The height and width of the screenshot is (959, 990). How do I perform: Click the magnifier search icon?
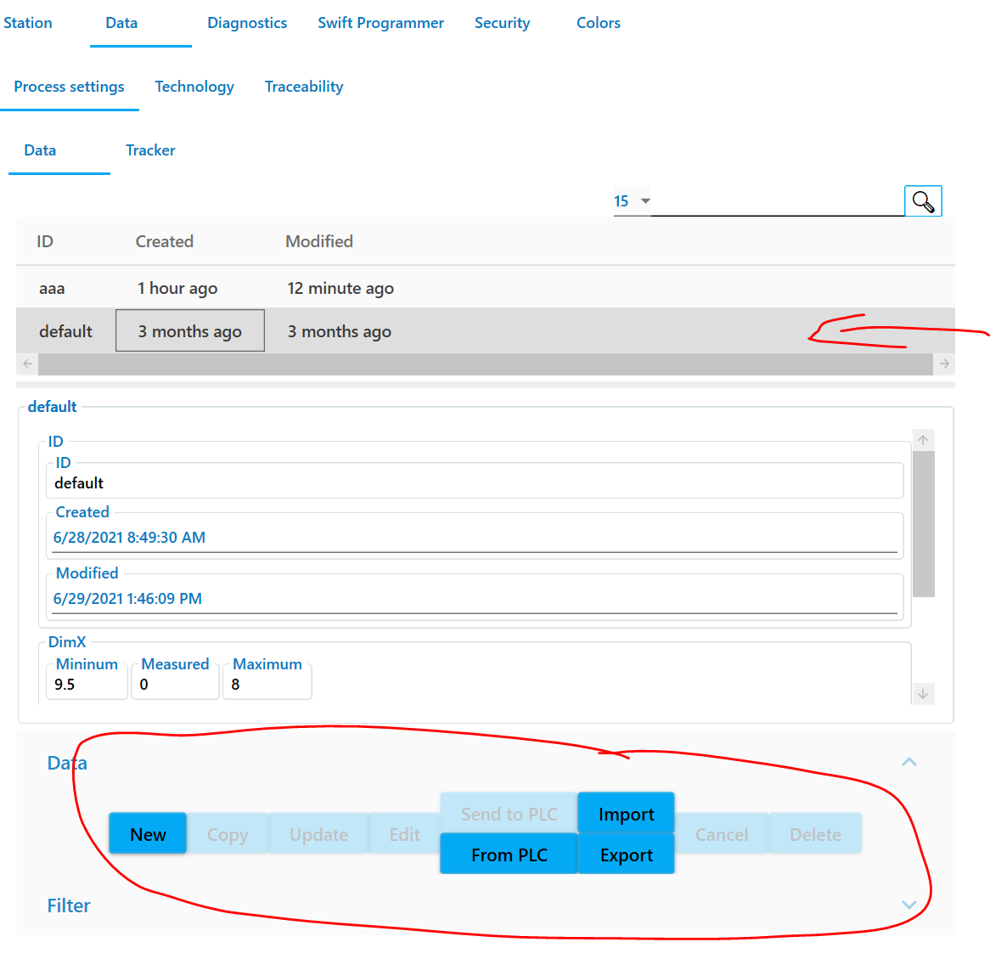coord(923,200)
